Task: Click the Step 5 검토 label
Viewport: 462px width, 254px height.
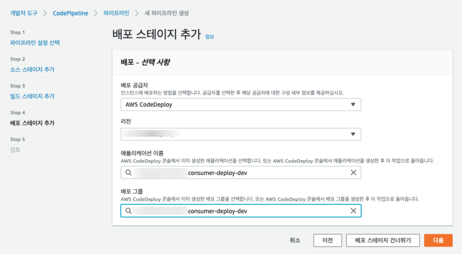Action: (x=16, y=150)
